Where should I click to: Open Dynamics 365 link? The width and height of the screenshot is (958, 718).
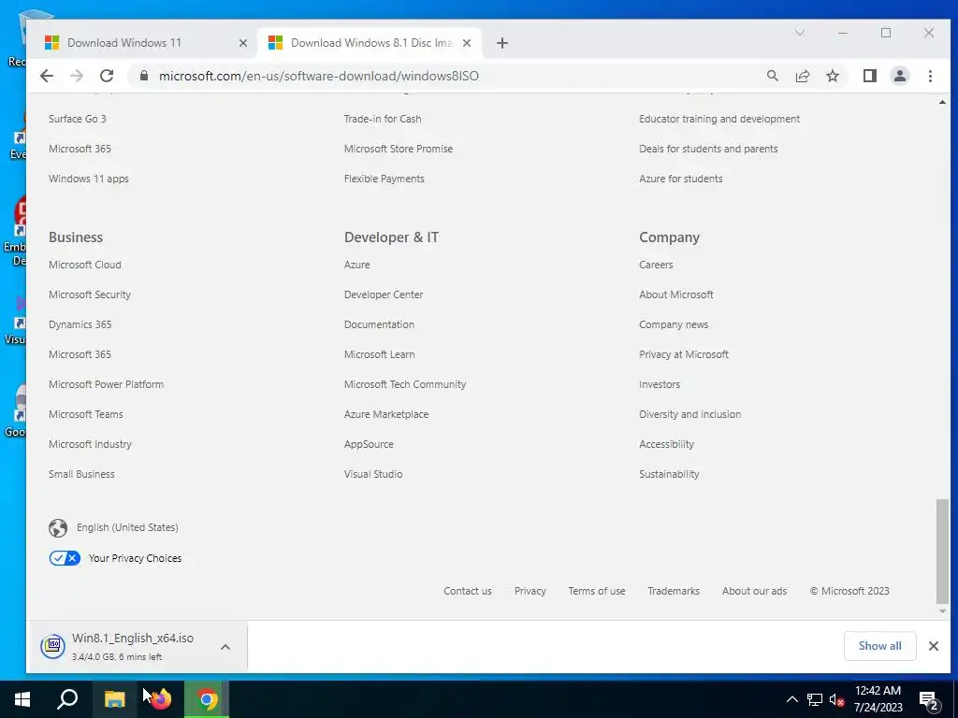tap(80, 324)
